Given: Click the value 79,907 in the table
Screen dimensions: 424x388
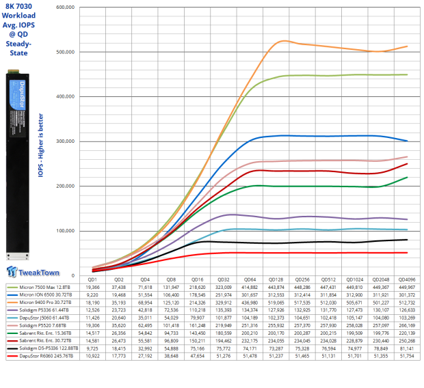Looking at the screenshot, I should point(198,318).
